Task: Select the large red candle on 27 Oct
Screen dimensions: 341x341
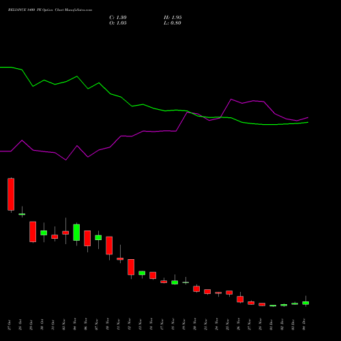Action: click(11, 194)
